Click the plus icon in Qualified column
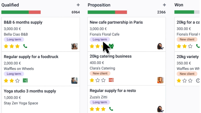The image size is (201, 113). [78, 5]
